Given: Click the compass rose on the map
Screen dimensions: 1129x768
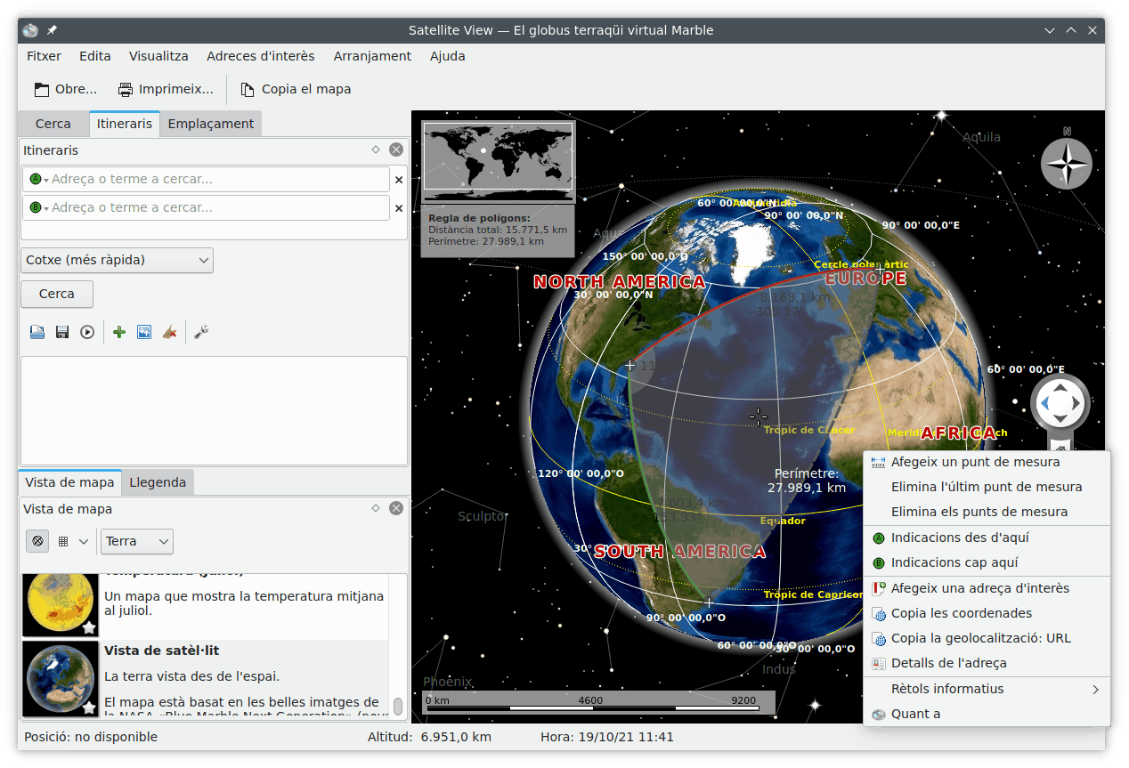Looking at the screenshot, I should pos(1066,164).
